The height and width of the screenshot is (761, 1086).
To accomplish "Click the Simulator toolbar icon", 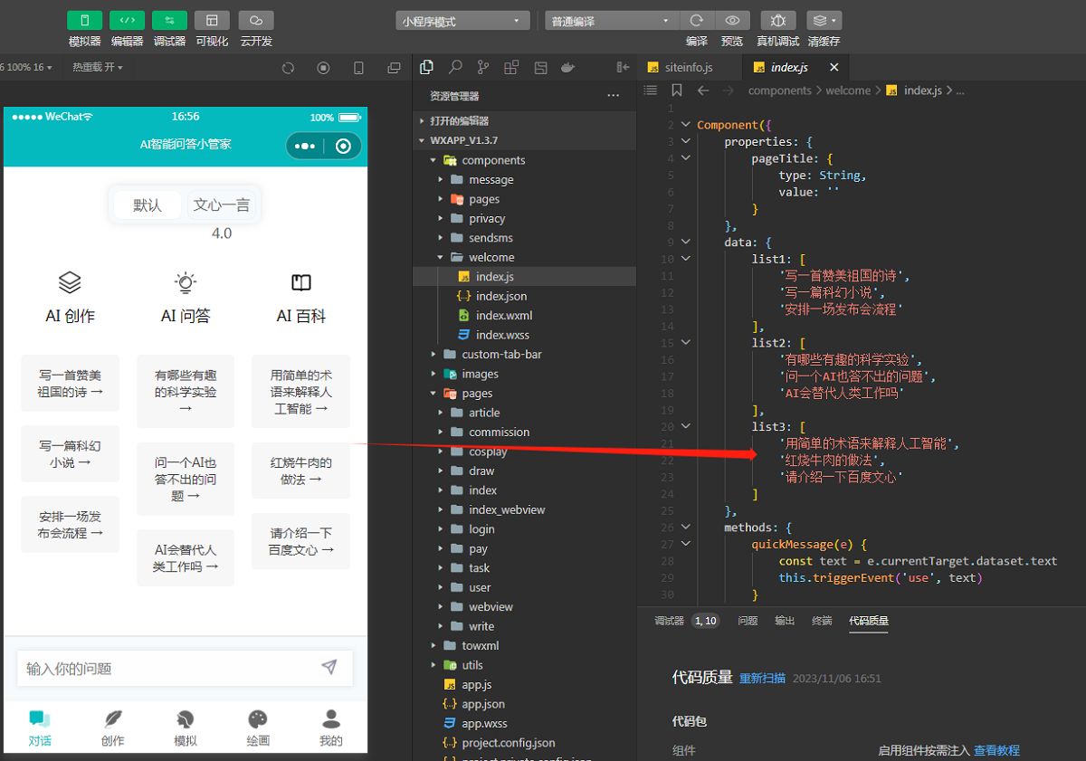I will pyautogui.click(x=84, y=21).
